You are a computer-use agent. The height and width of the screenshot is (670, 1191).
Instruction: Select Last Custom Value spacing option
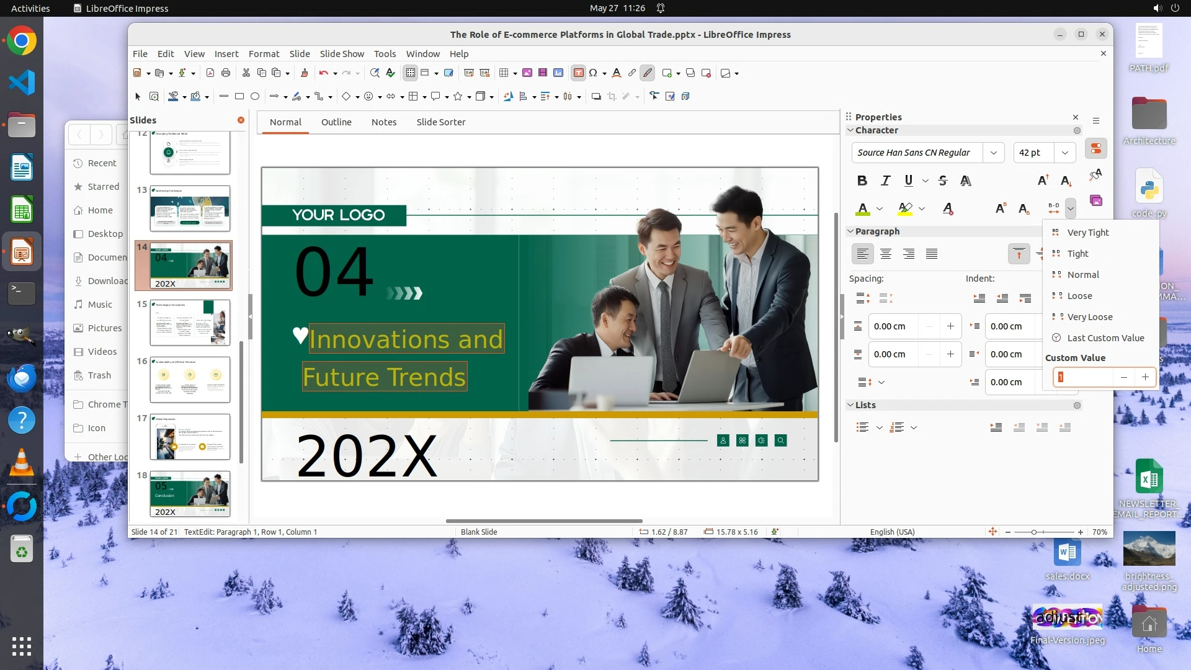pyautogui.click(x=1105, y=338)
